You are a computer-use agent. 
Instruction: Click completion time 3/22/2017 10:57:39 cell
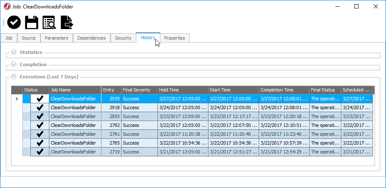click(x=284, y=143)
